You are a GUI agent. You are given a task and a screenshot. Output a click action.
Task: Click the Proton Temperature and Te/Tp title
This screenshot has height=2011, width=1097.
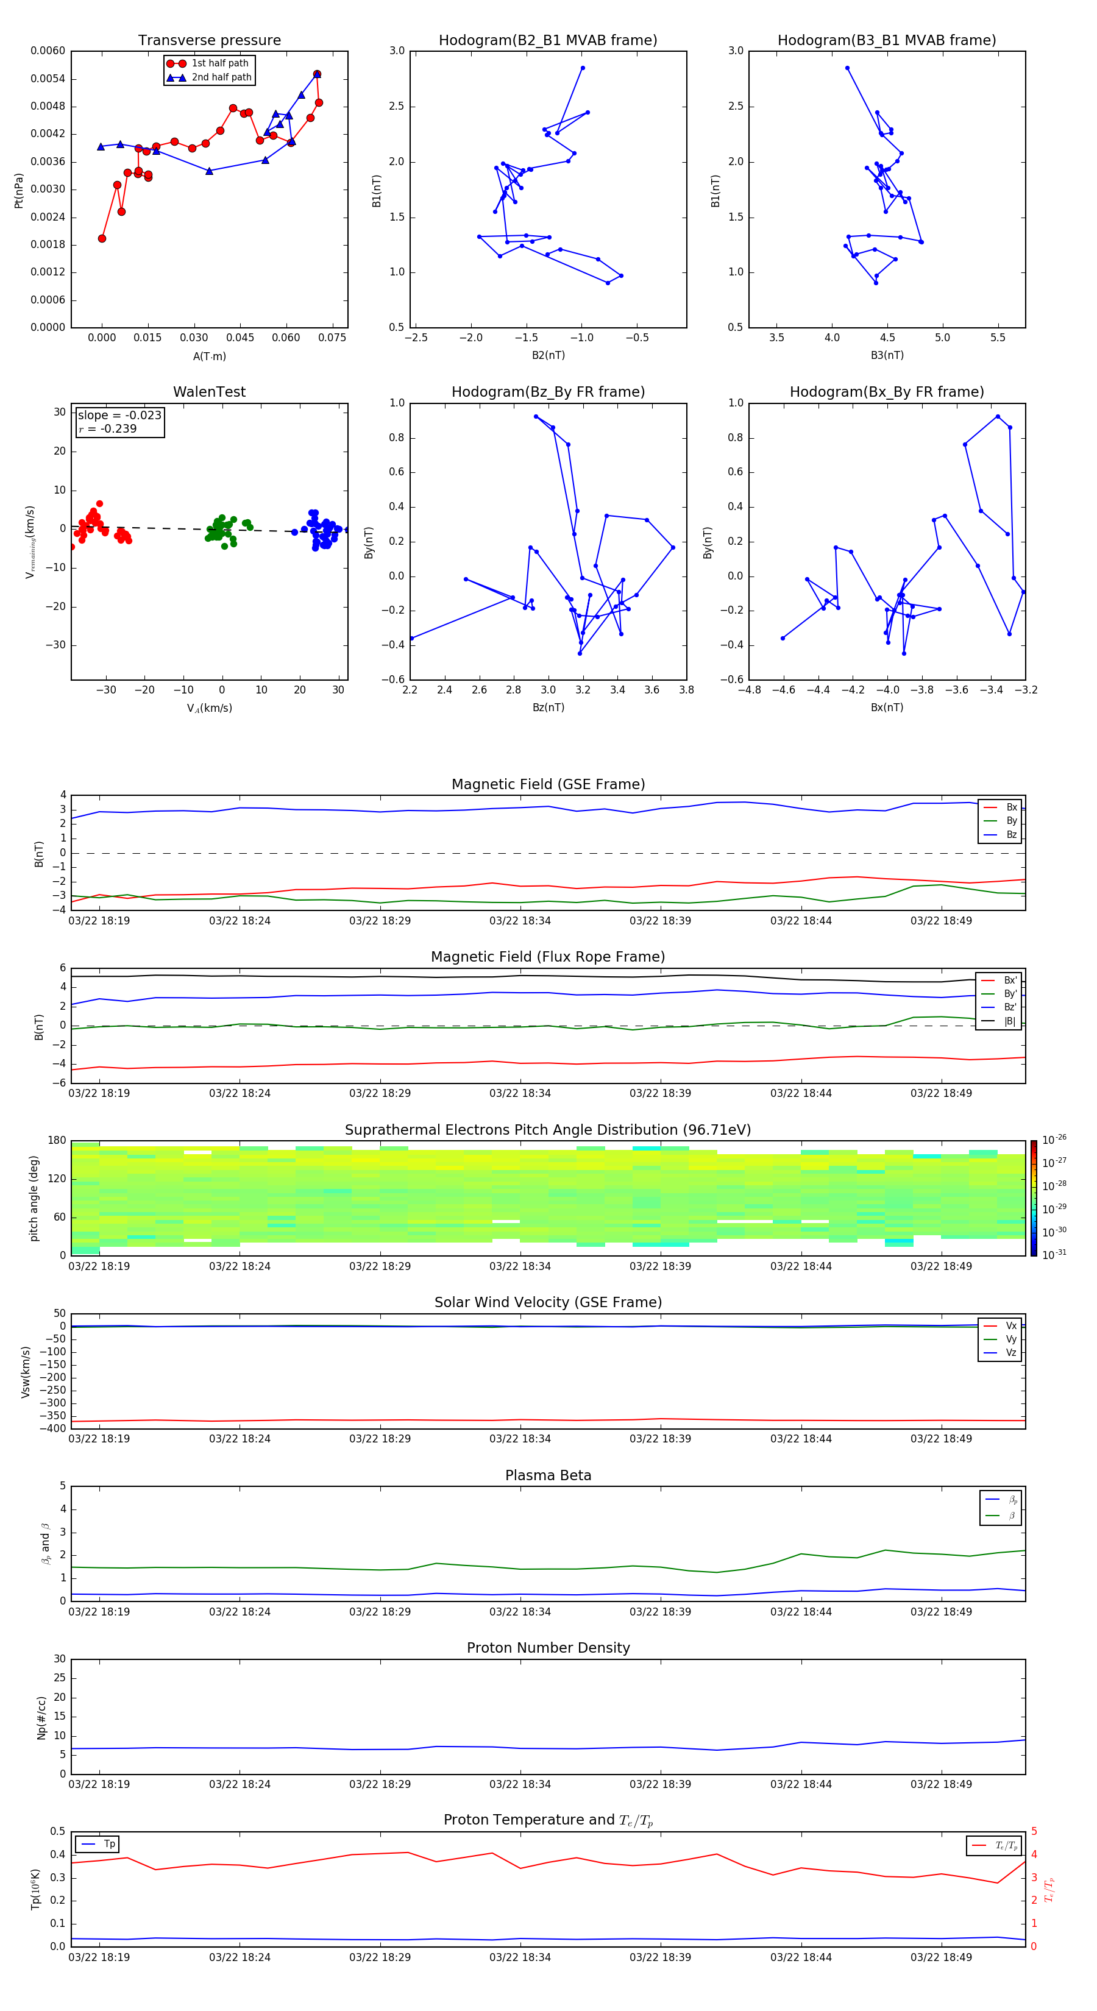(548, 1820)
